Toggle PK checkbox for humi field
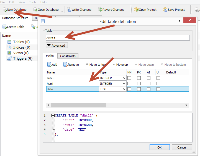Screen dimensions: 200x156 pos(139,84)
